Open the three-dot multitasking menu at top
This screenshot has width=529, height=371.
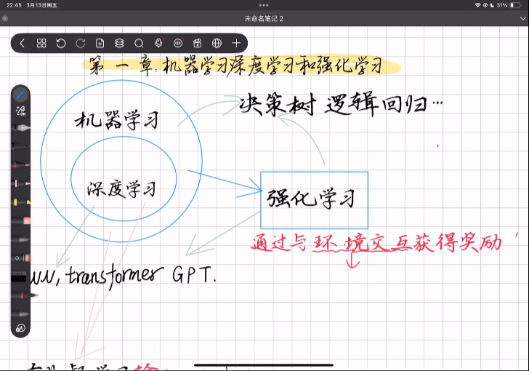click(x=264, y=5)
